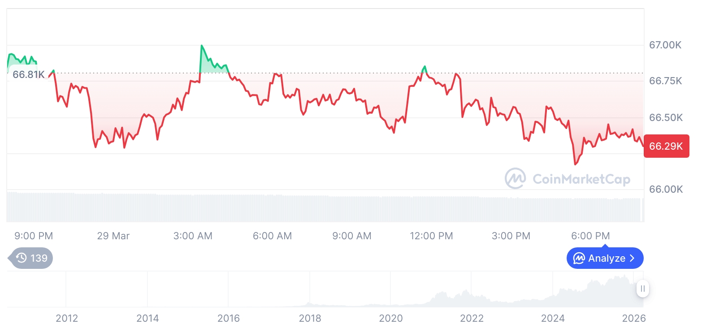Click the 2024 year label in navigator

click(553, 318)
